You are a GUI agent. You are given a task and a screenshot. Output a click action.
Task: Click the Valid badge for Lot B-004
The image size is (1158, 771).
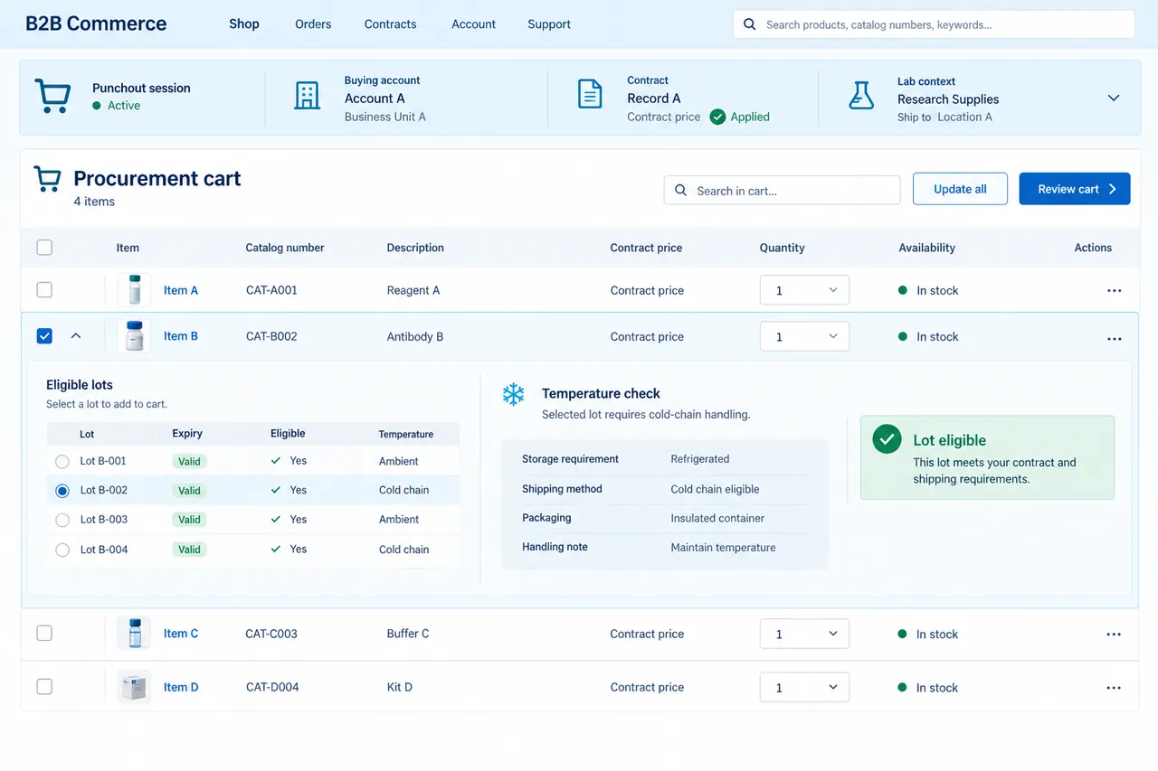click(189, 550)
